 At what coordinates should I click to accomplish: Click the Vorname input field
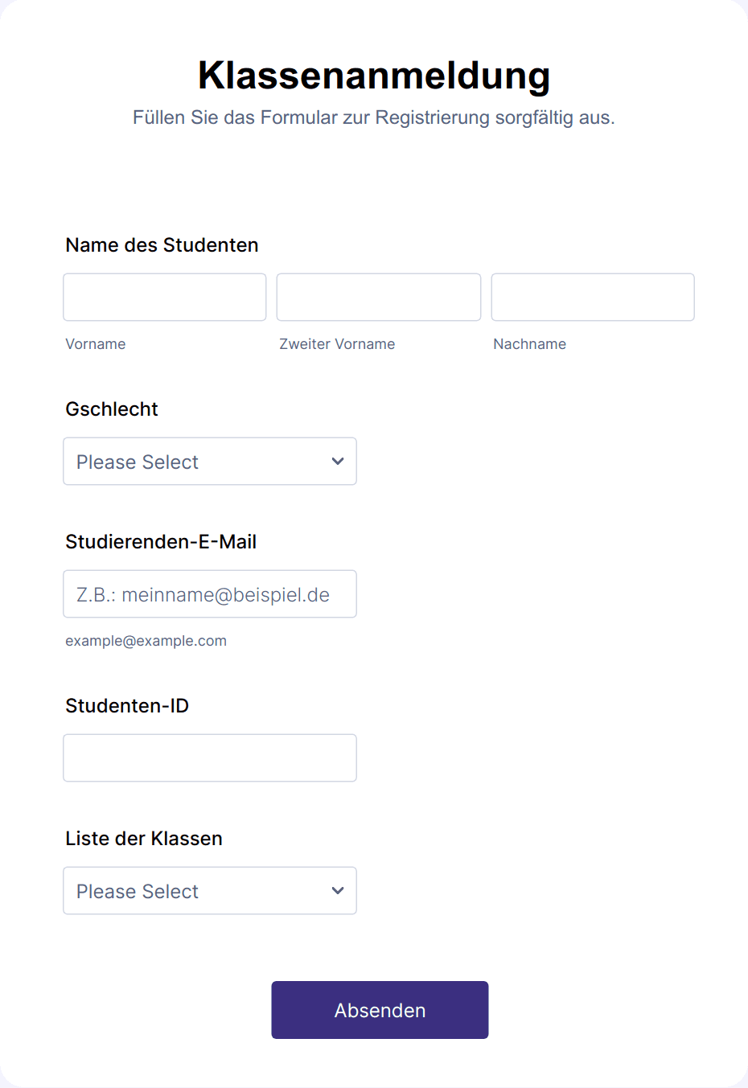[165, 297]
